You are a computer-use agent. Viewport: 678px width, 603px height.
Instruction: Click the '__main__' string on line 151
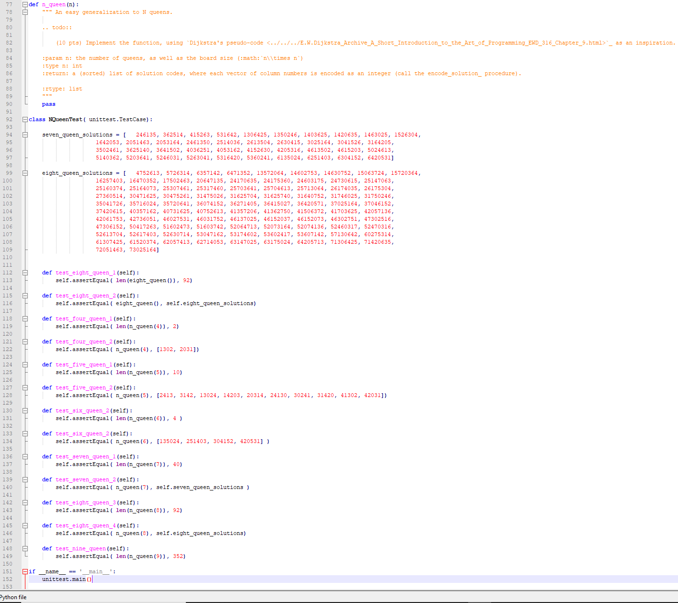[x=96, y=571]
